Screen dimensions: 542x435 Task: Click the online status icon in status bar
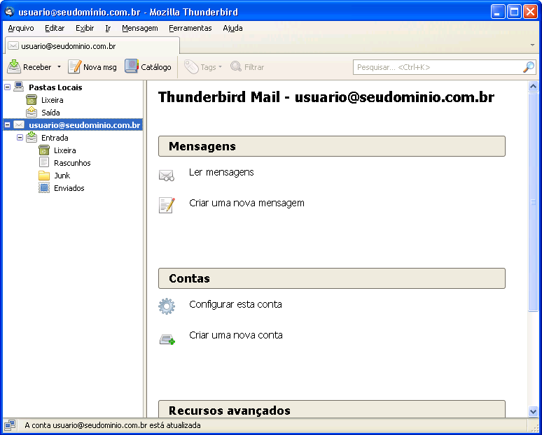[10, 425]
